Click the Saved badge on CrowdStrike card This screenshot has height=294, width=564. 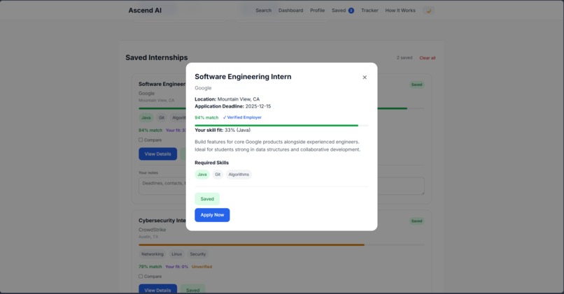[x=416, y=221]
